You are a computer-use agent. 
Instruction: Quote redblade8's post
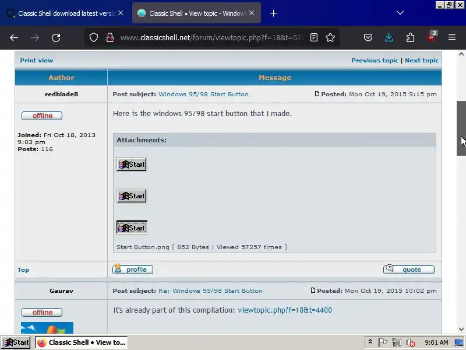click(409, 269)
